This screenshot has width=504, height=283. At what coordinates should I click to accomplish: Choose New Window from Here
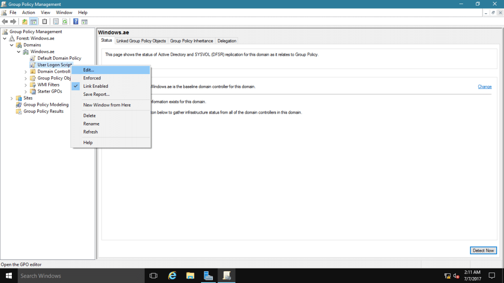(111, 105)
